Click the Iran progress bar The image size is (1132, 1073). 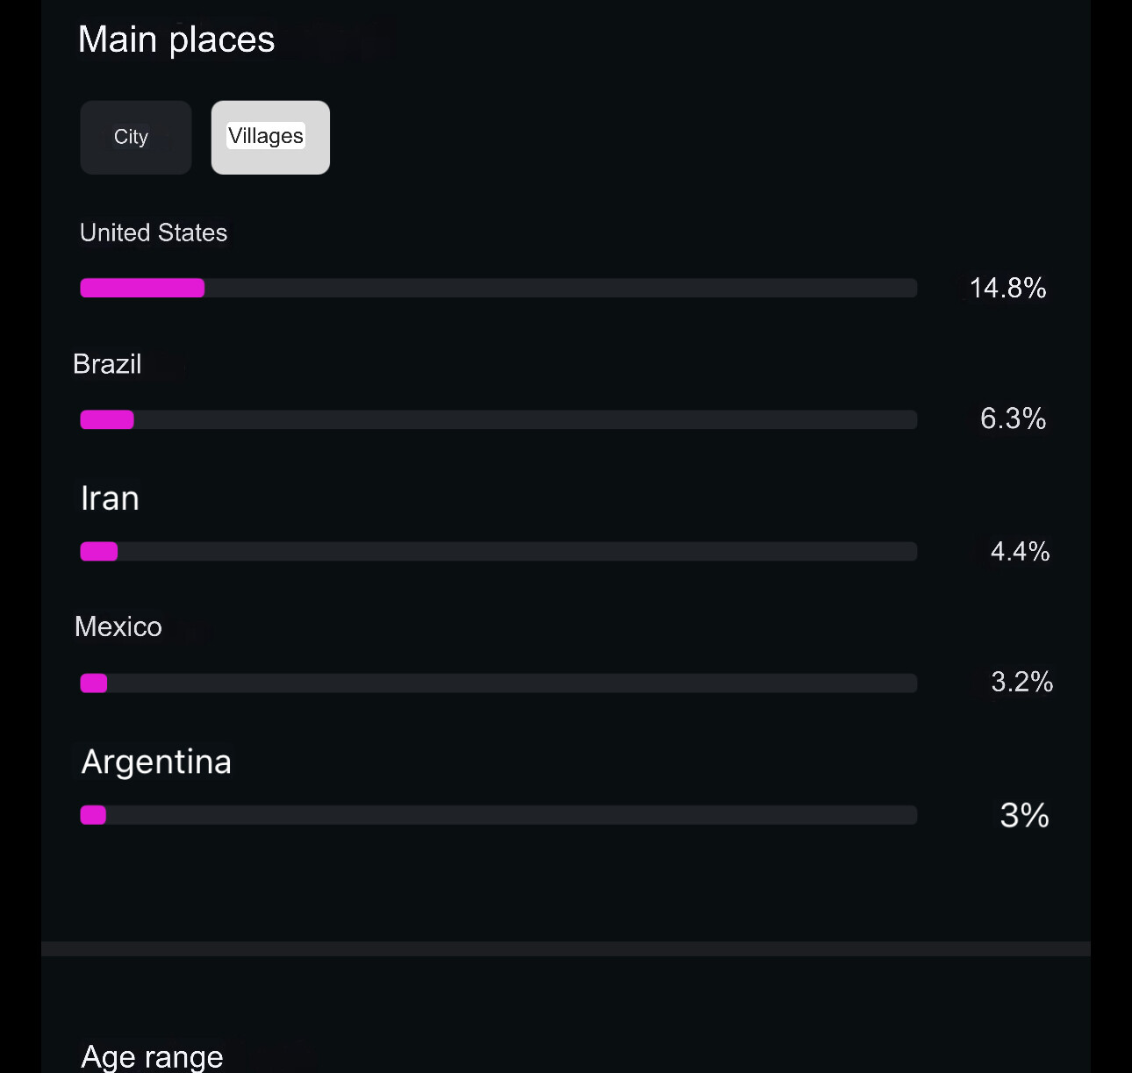point(498,551)
